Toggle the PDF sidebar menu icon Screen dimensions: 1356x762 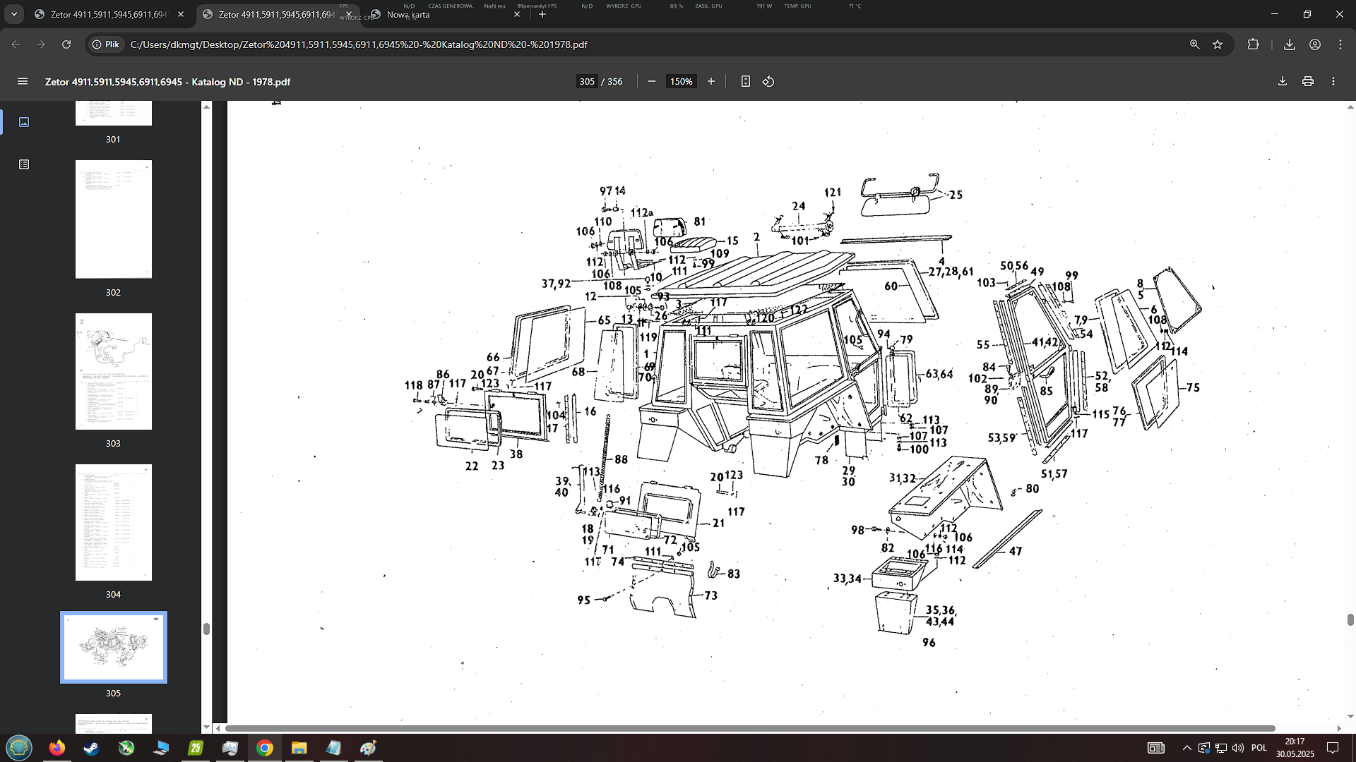23,82
